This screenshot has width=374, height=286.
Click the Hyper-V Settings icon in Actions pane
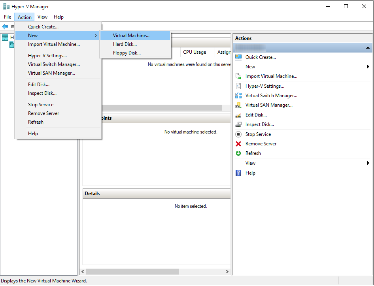238,86
